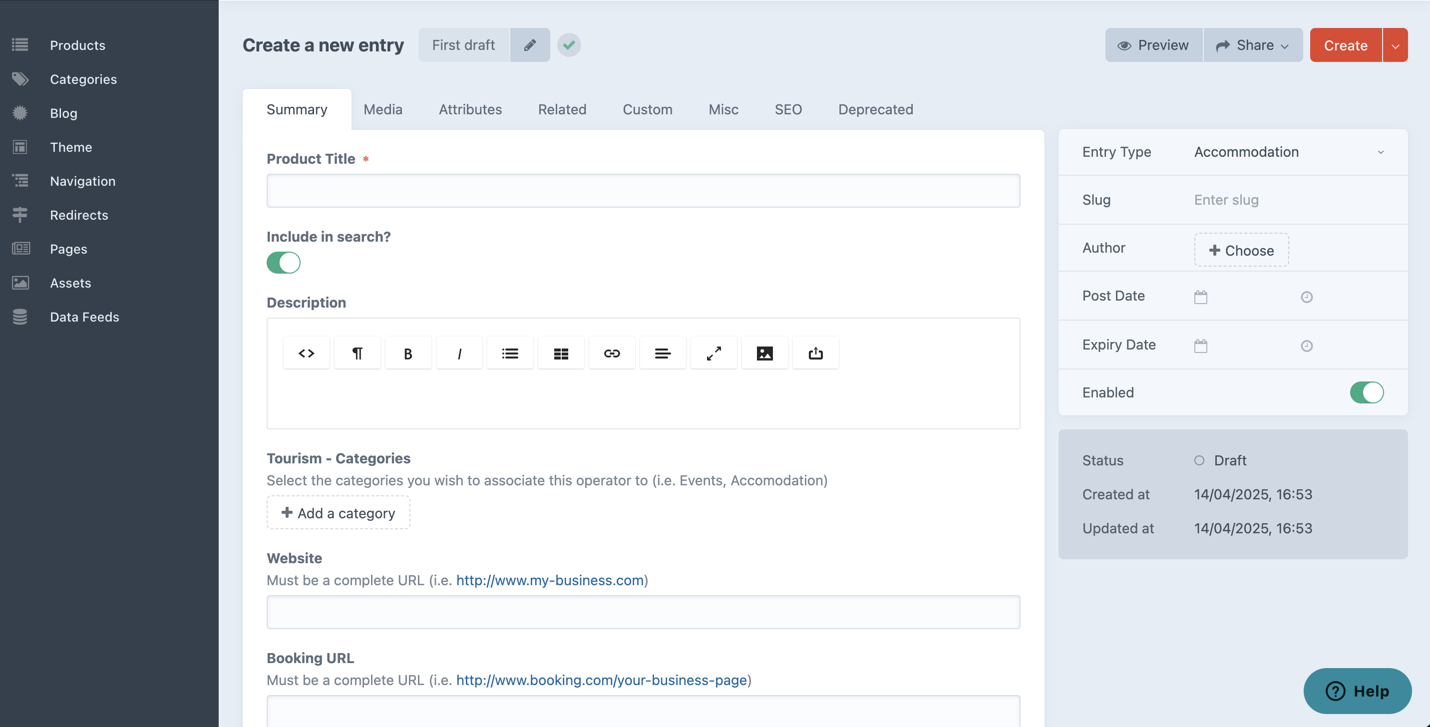The height and width of the screenshot is (727, 1430).
Task: Open the Share dropdown menu
Action: pos(1253,45)
